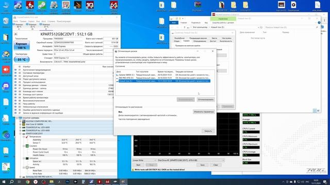Open Yandex Browser from the taskbar
Screen dimensions: 330x185
coord(36,181)
